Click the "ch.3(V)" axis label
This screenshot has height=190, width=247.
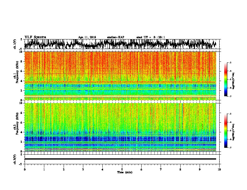click(15, 160)
